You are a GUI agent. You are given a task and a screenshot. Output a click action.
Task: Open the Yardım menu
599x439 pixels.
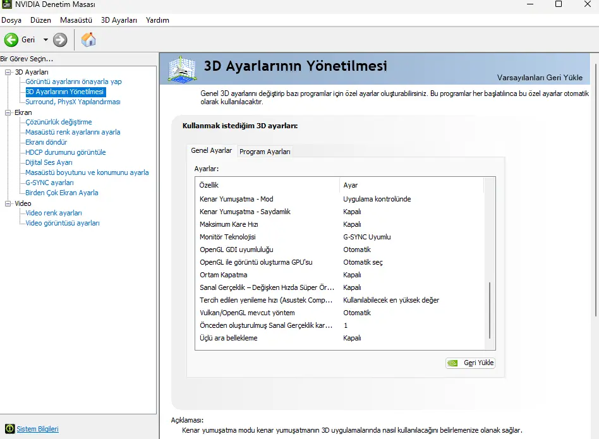157,20
